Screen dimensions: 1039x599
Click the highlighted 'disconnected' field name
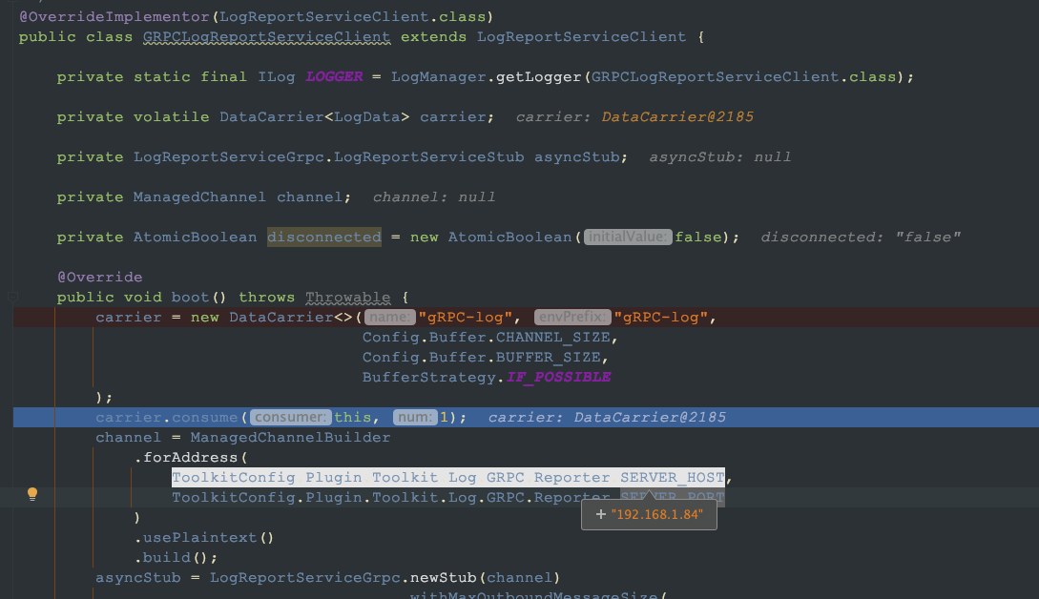tap(324, 238)
